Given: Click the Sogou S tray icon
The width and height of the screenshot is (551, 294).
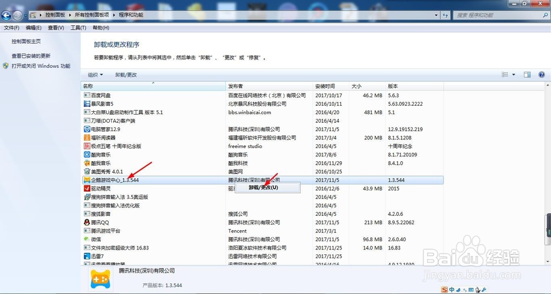Looking at the screenshot, I should (445, 290).
